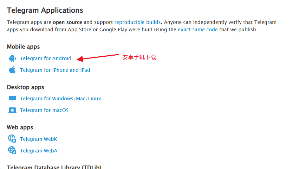The height and width of the screenshot is (169, 305).
Task: Click the desktop monitor icon
Action: [x=12, y=99]
